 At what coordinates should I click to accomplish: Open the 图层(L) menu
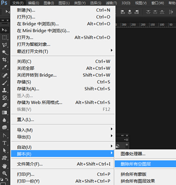(x=64, y=3)
